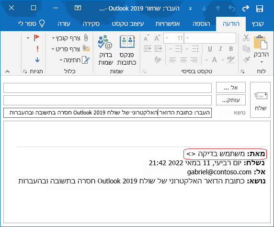Switch to the אפשרויות ribbon tab
The width and height of the screenshot is (274, 227).
click(x=168, y=24)
